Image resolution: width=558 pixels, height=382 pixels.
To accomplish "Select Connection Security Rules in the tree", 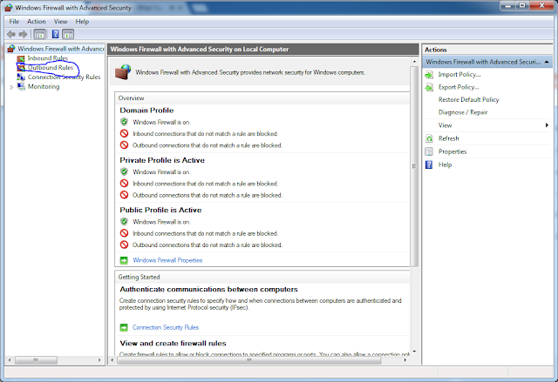I will pos(64,77).
